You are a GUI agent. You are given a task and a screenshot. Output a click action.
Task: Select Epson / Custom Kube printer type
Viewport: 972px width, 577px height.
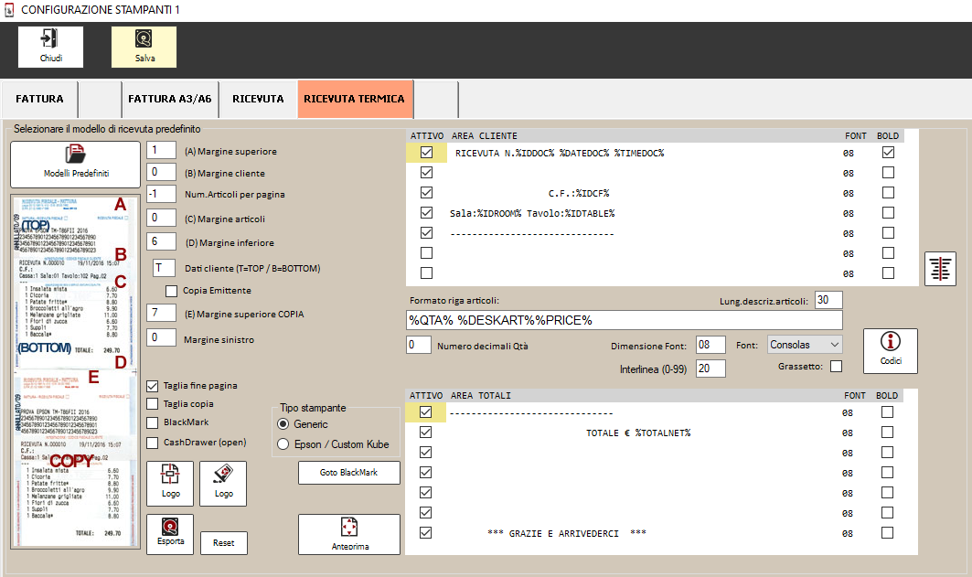coord(283,444)
